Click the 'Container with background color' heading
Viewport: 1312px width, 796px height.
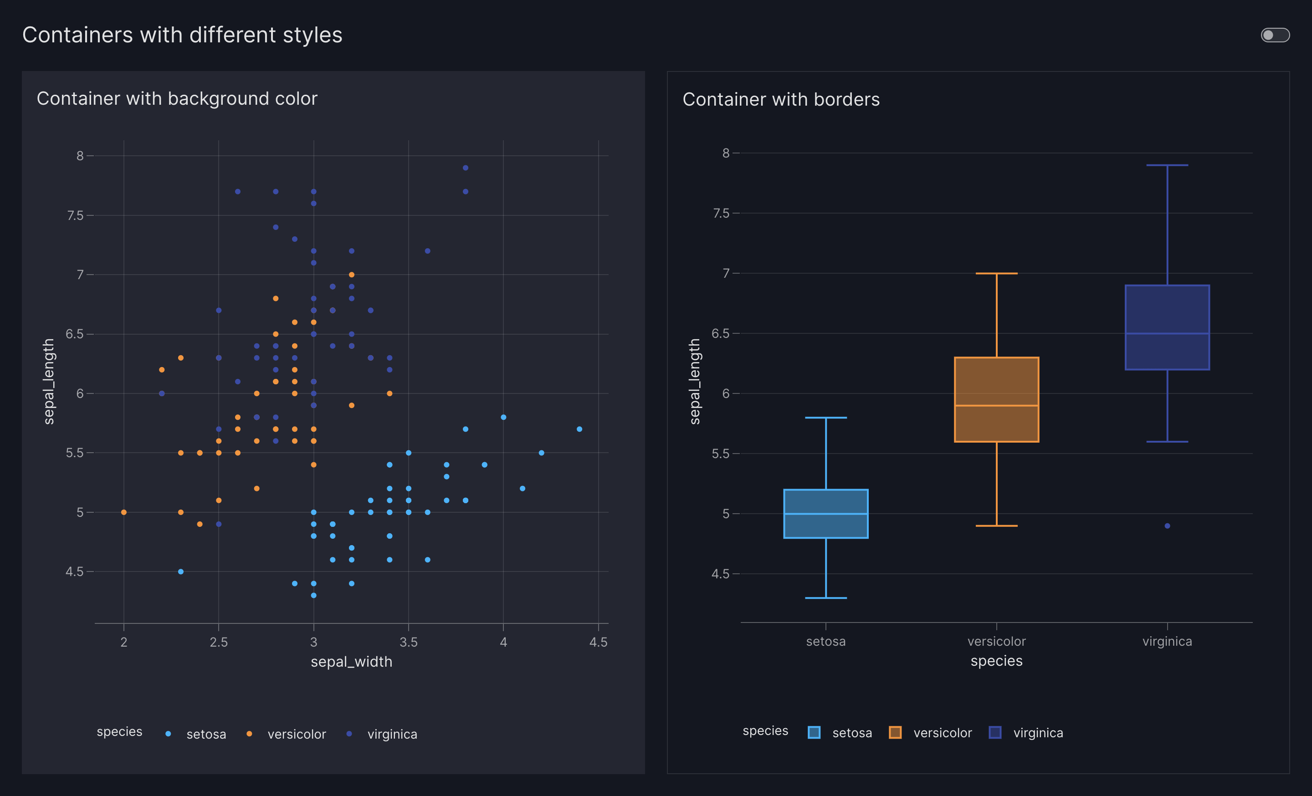pyautogui.click(x=177, y=98)
